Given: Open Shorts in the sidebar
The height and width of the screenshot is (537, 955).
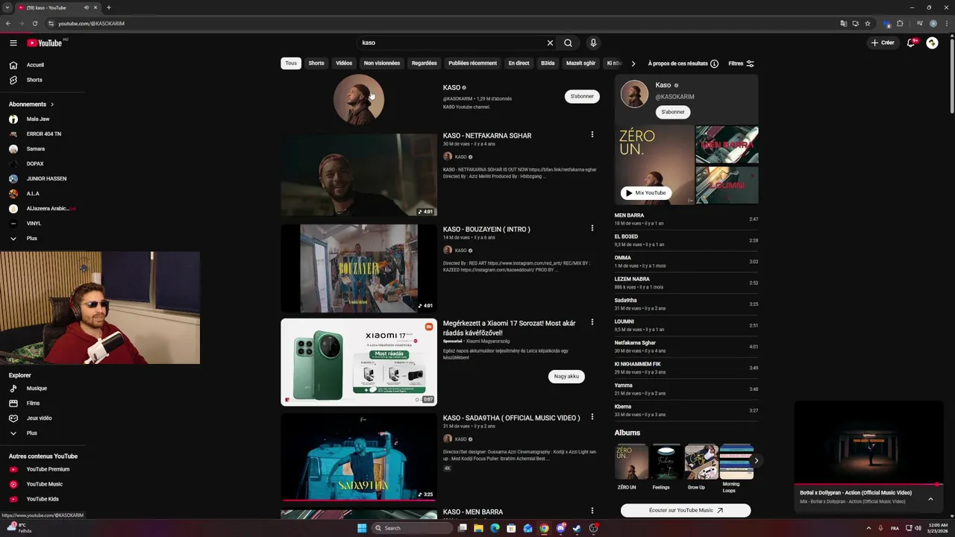Looking at the screenshot, I should point(43,80).
